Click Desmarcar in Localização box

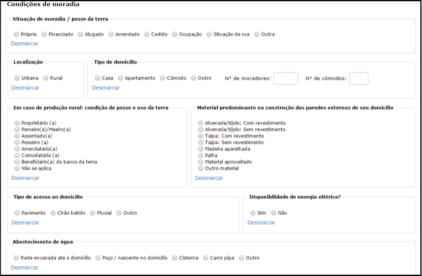[26, 88]
